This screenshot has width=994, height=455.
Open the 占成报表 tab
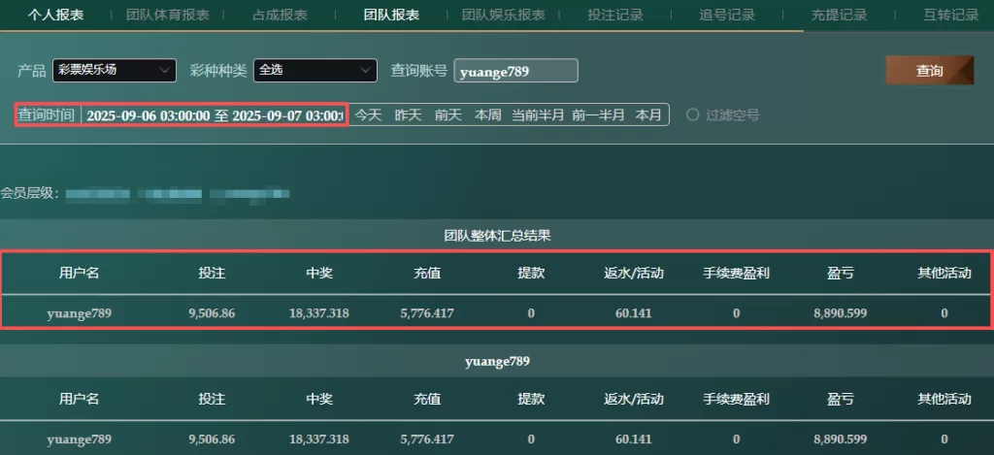point(280,16)
